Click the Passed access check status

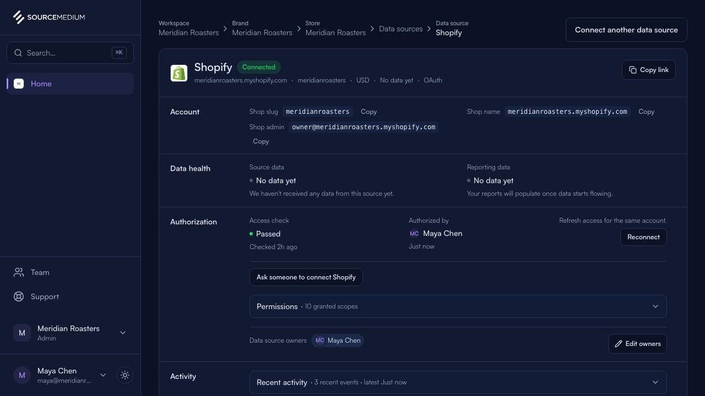click(x=265, y=234)
